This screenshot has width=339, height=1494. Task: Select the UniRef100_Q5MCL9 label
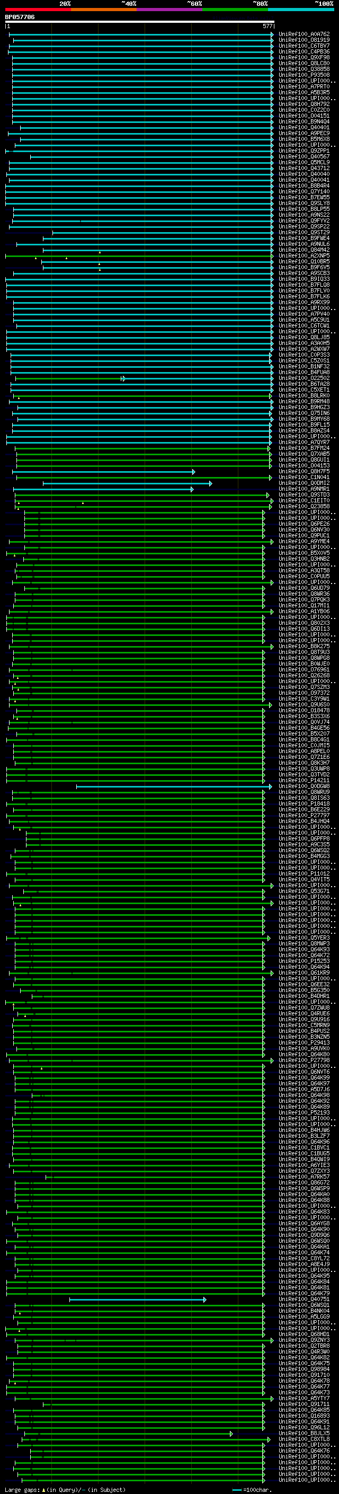coord(304,162)
